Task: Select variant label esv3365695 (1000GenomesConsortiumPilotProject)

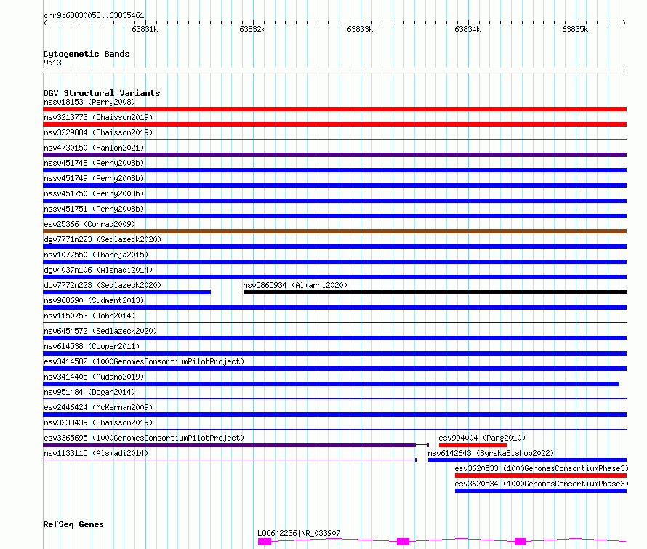Action: [x=144, y=438]
